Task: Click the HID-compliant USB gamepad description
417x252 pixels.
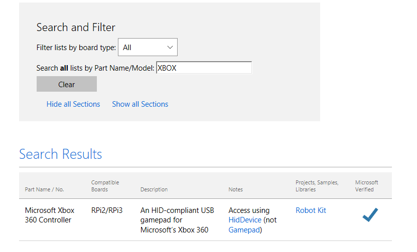Action: coord(177,220)
